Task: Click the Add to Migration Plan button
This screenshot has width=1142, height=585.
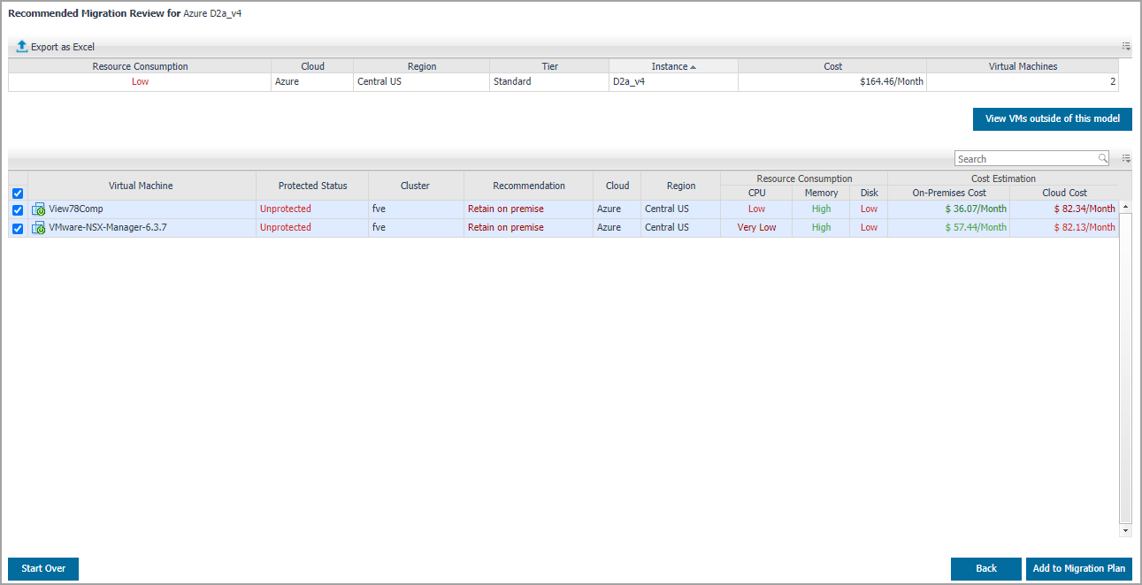Action: (x=1078, y=569)
